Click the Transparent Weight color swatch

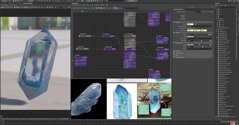190,45
